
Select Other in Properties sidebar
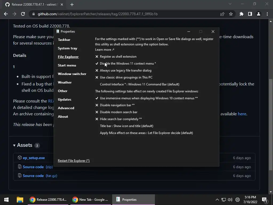pyautogui.click(x=62, y=91)
